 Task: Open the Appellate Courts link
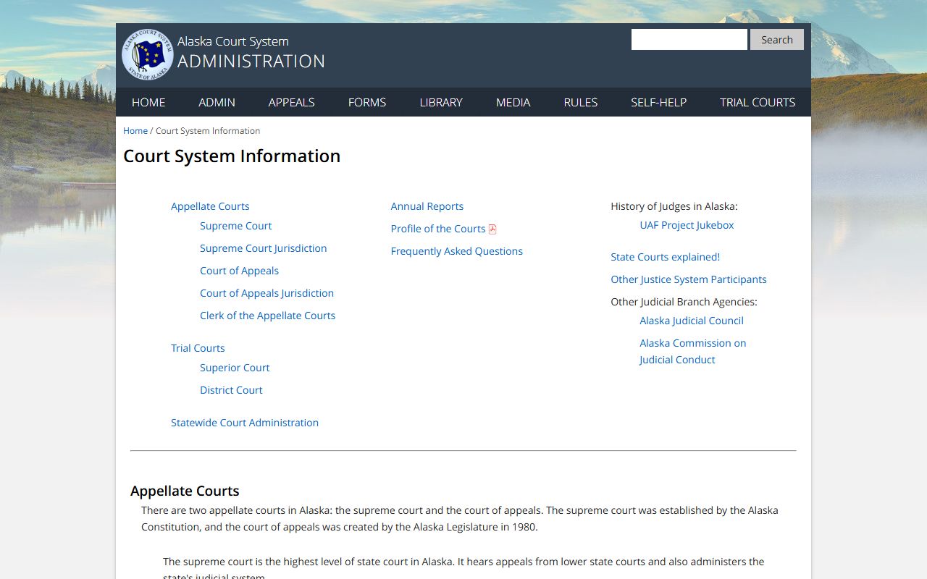click(210, 206)
